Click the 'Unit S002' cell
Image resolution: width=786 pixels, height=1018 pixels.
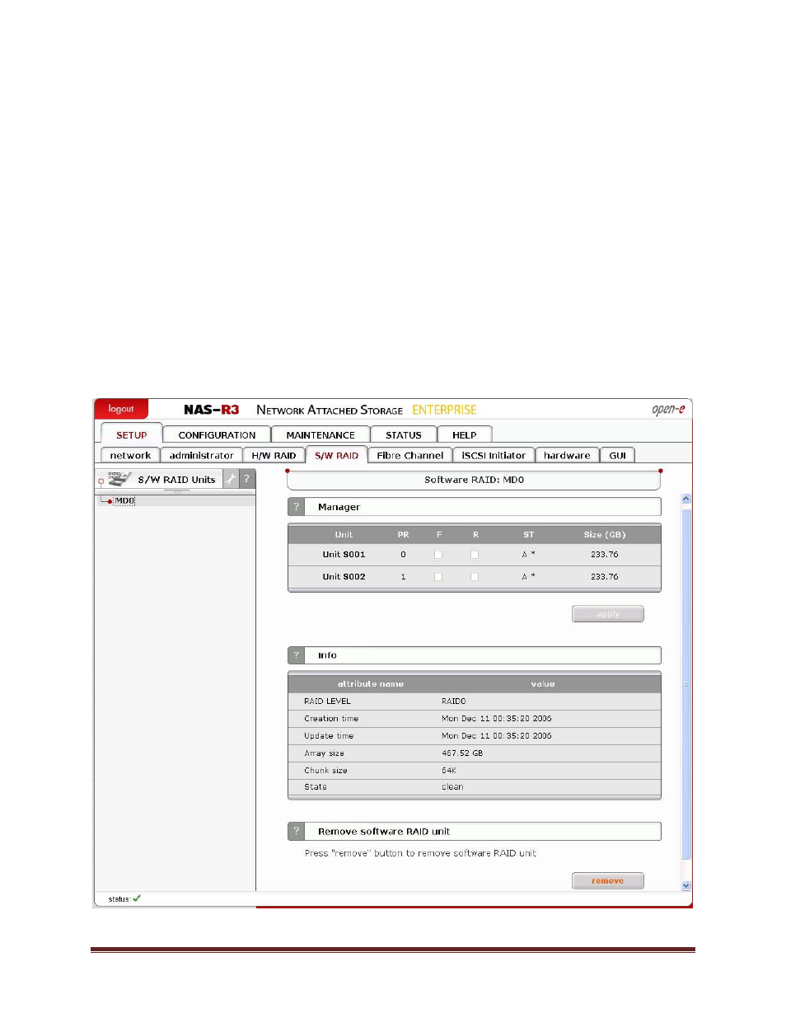click(x=344, y=577)
